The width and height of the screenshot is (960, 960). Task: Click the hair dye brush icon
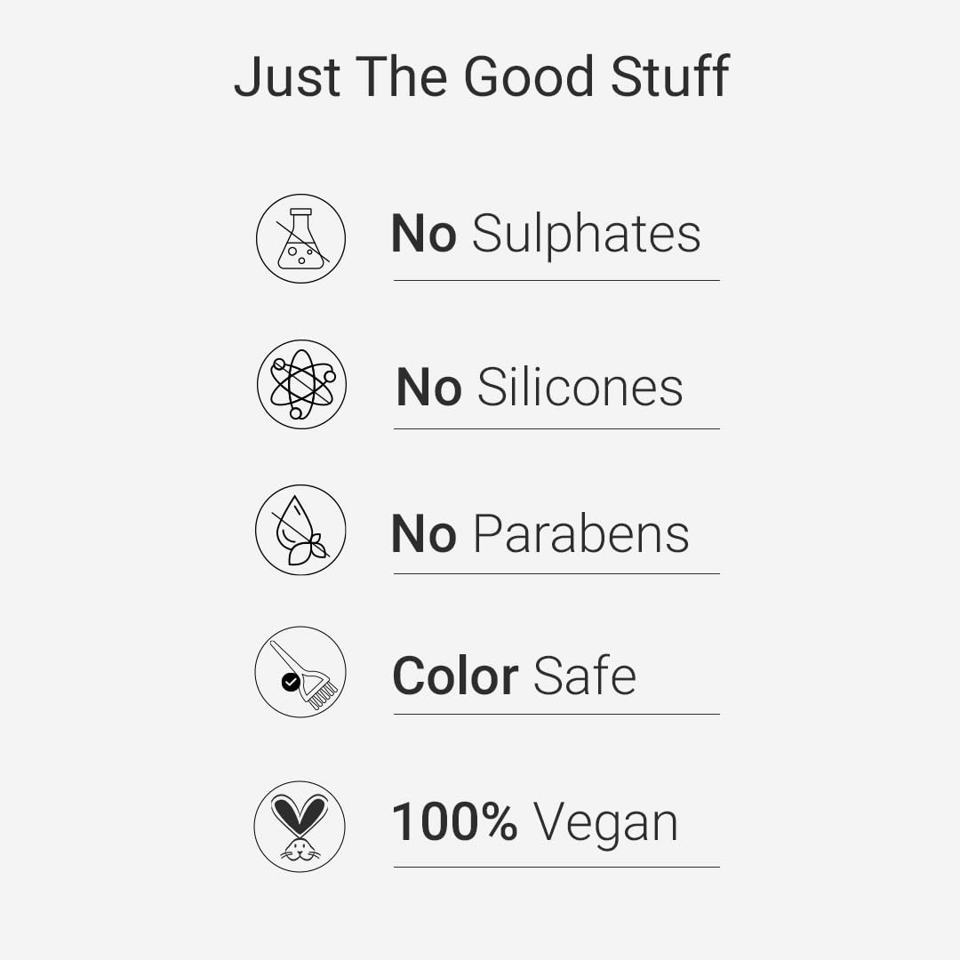300,672
